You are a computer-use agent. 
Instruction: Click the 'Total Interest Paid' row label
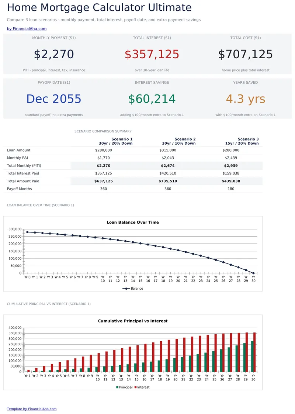(23, 173)
